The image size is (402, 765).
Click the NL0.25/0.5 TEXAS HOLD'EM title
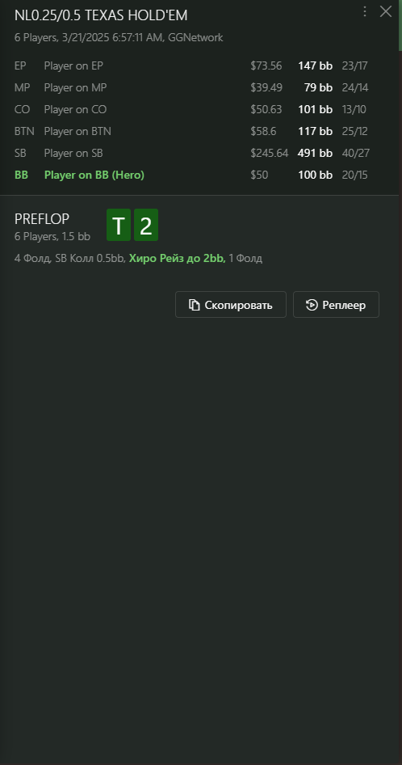click(x=101, y=15)
